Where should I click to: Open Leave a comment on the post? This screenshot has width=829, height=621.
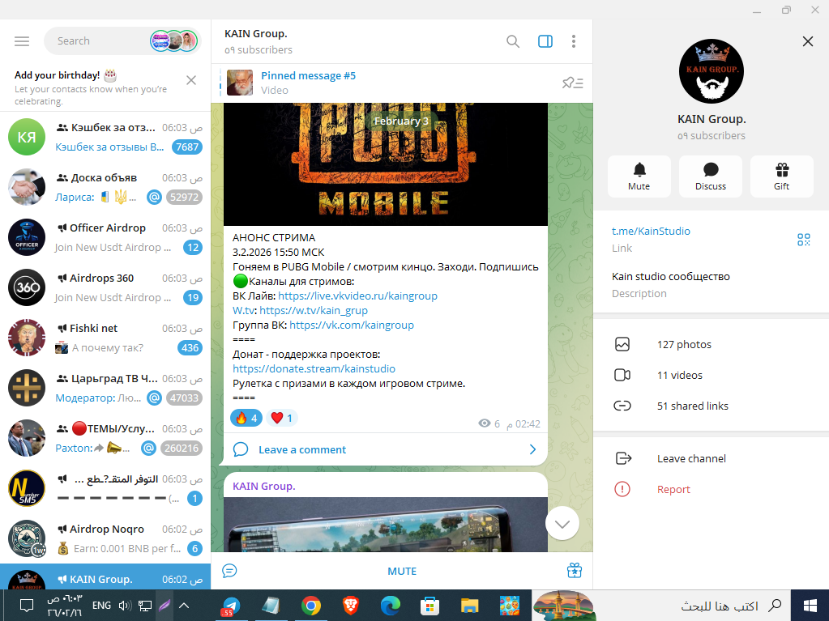click(302, 449)
